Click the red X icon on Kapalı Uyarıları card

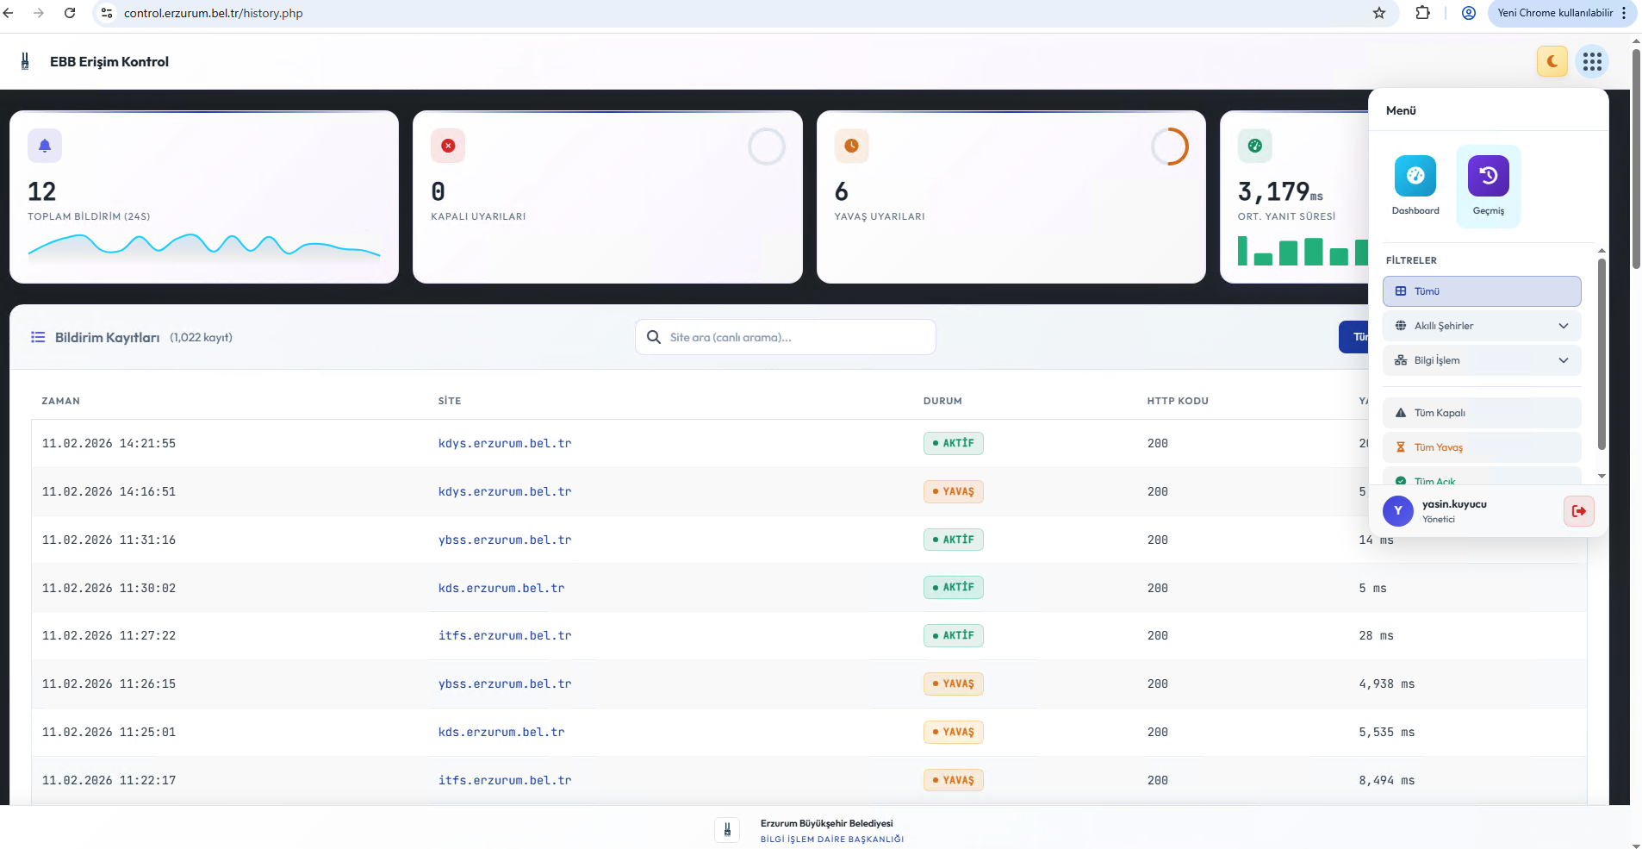[x=448, y=146]
